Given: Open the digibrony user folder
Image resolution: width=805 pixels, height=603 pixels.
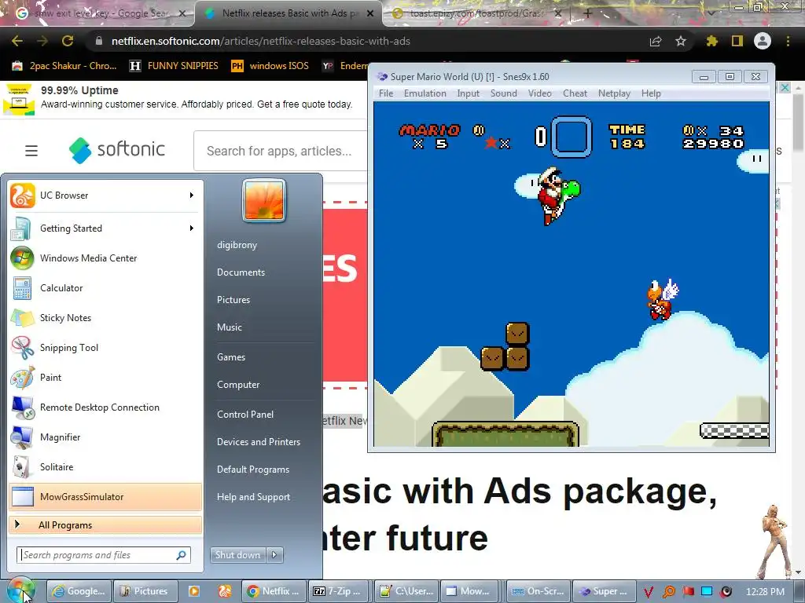Looking at the screenshot, I should [237, 245].
